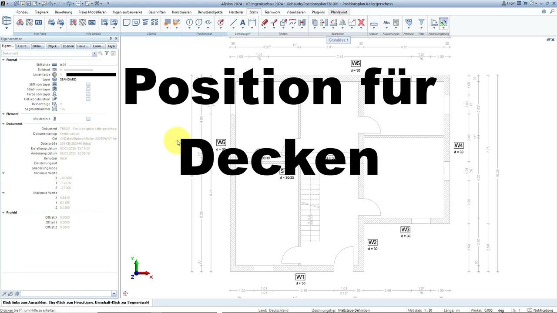Select the red eraser modify tool in Ändern
Screen dimensions: 557x313
265,22
